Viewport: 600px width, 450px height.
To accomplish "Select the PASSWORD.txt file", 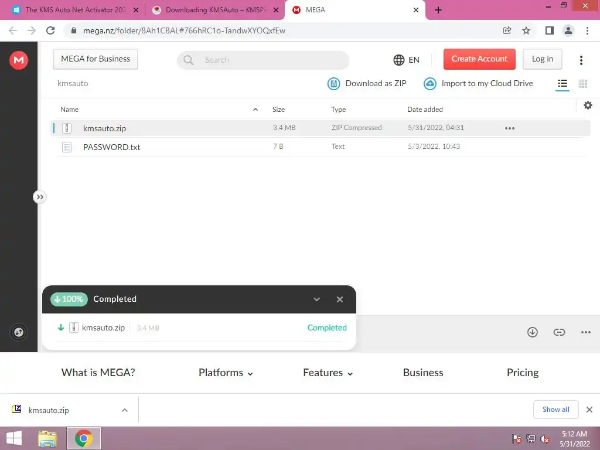I will click(x=321, y=147).
